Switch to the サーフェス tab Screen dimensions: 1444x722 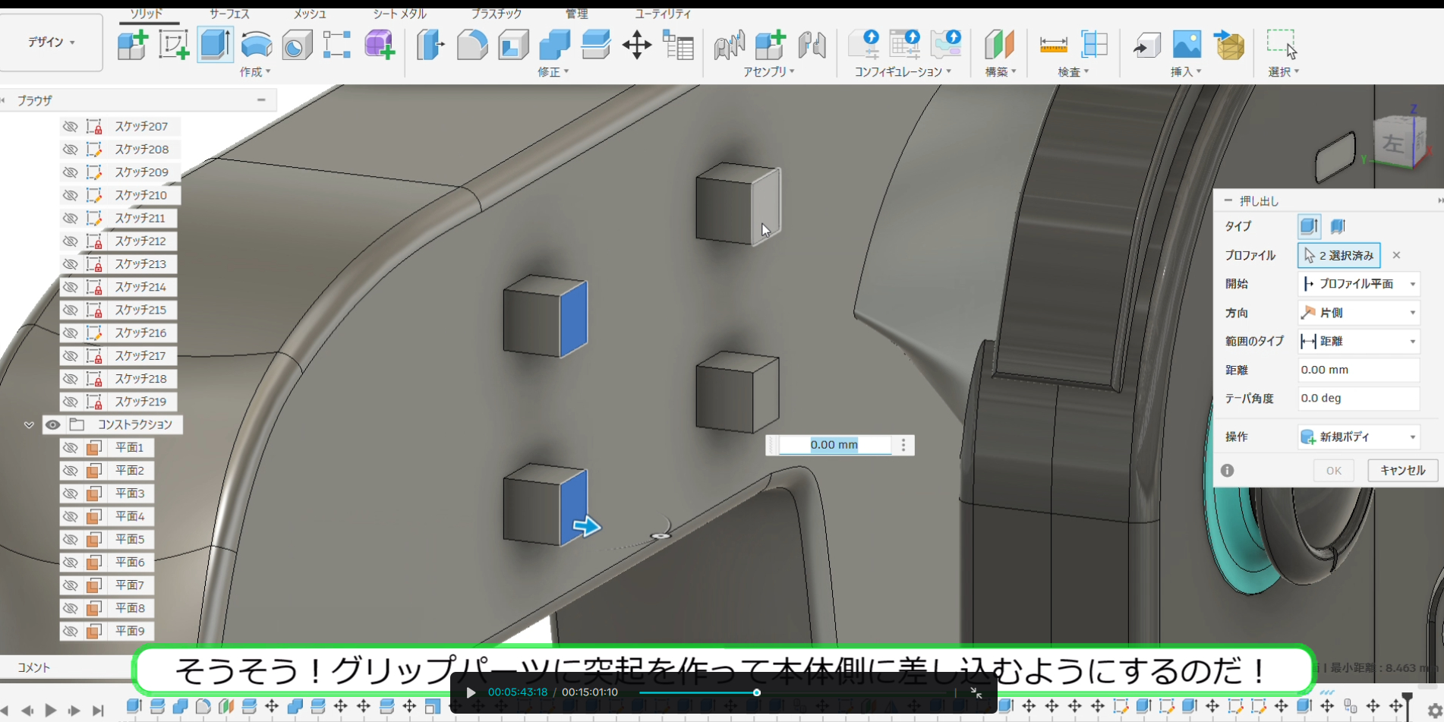click(x=229, y=14)
